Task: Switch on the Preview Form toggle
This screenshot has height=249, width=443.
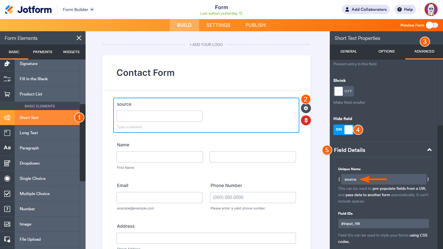Action: (x=432, y=25)
